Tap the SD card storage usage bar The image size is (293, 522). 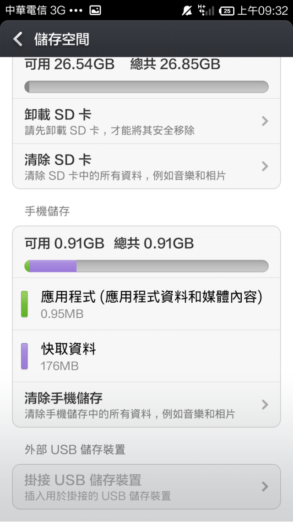click(x=146, y=87)
